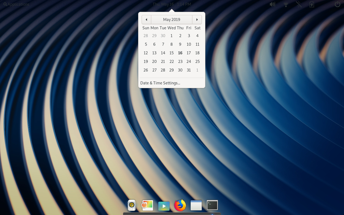Launch GNOME Photos from the dock

coord(147,205)
